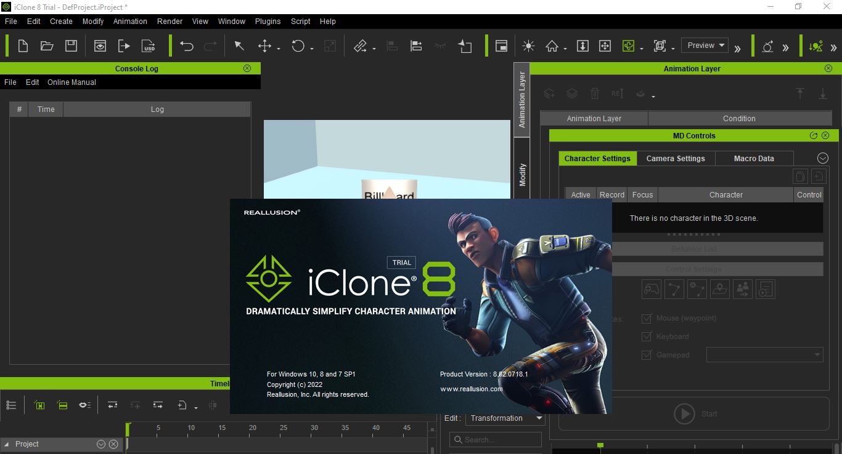
Task: Select the Character Settings tab
Action: coord(597,158)
